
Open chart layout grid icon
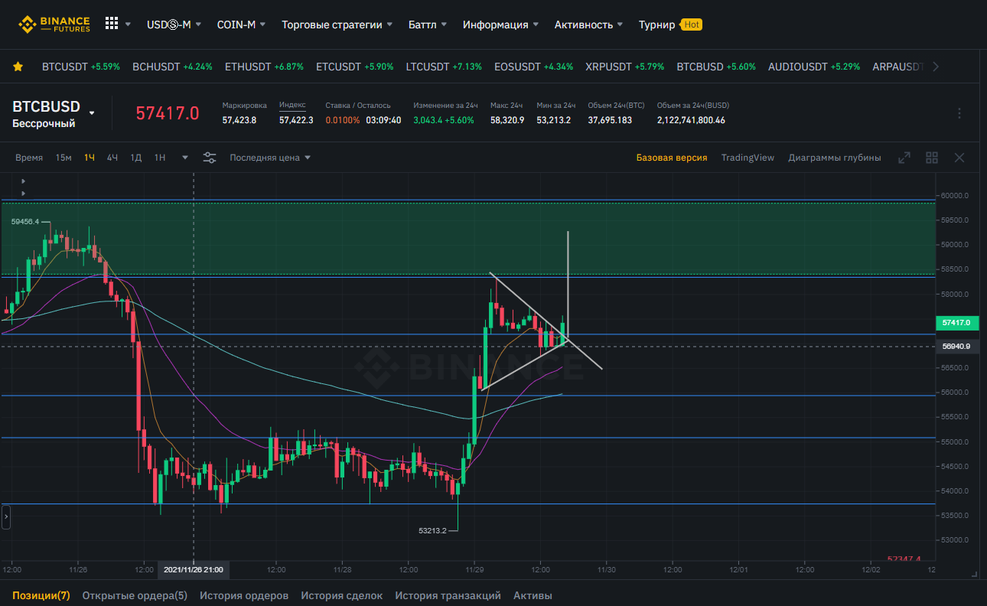(932, 158)
